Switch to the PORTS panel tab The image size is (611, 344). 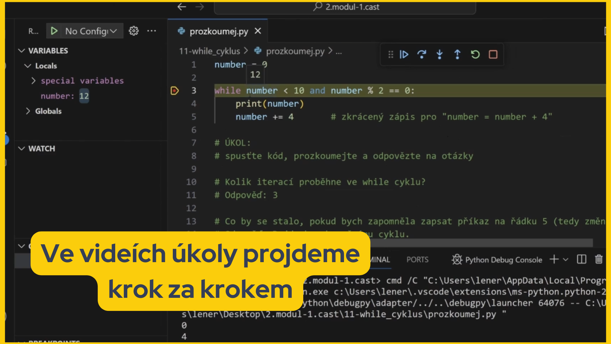(x=417, y=260)
